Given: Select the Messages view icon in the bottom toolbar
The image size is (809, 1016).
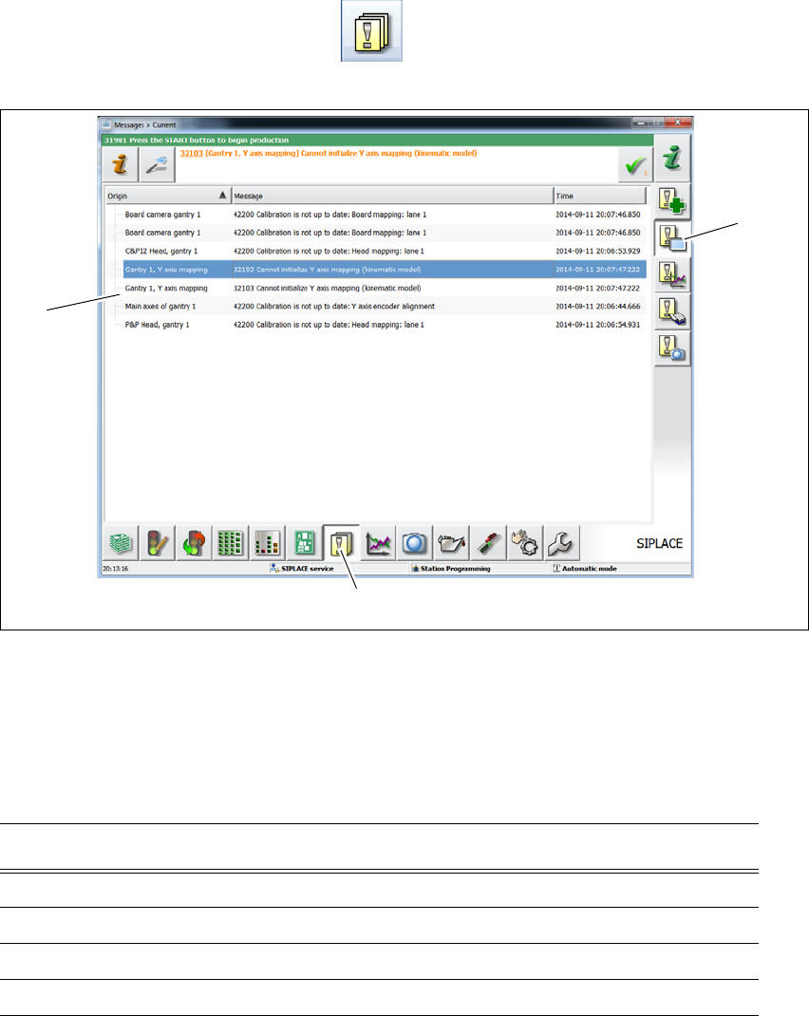Looking at the screenshot, I should click(341, 543).
